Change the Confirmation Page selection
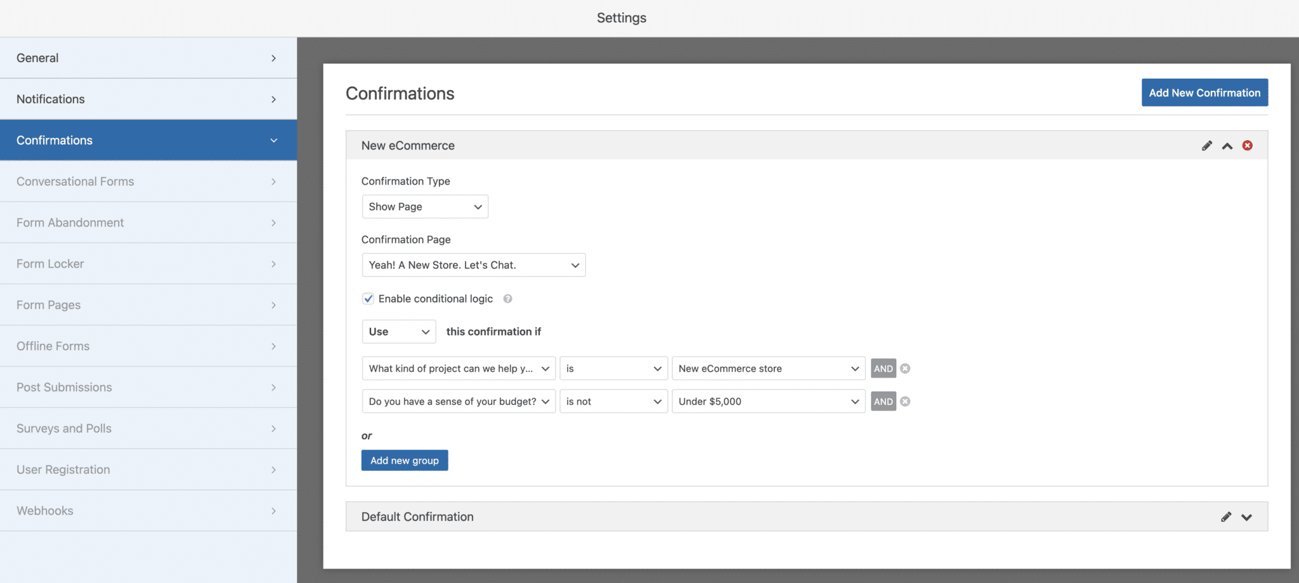The height and width of the screenshot is (583, 1299). 473,265
